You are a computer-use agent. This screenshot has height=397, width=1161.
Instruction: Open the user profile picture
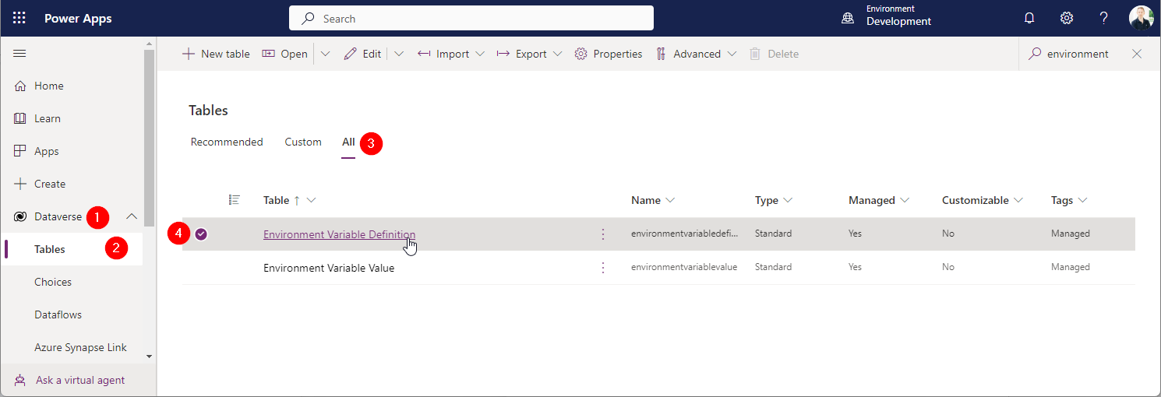(x=1141, y=18)
